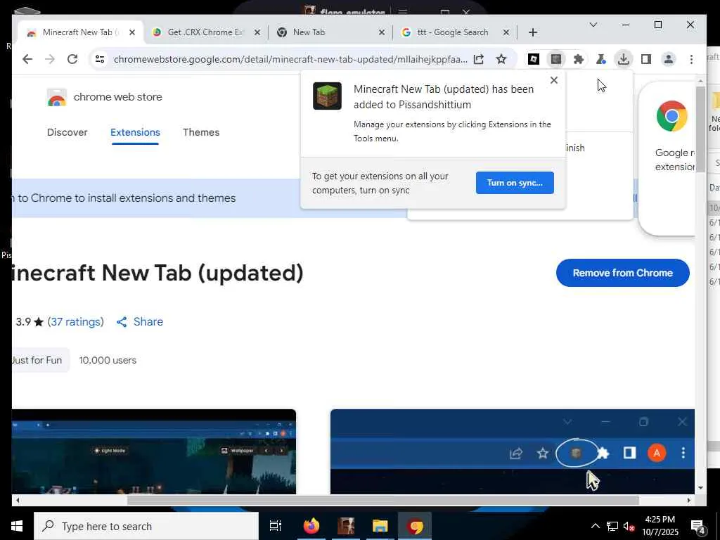Switch to the New Tab browser tab

(330, 32)
